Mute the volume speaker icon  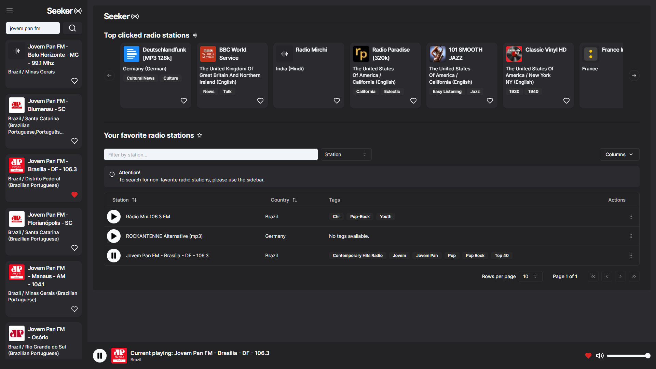click(600, 356)
